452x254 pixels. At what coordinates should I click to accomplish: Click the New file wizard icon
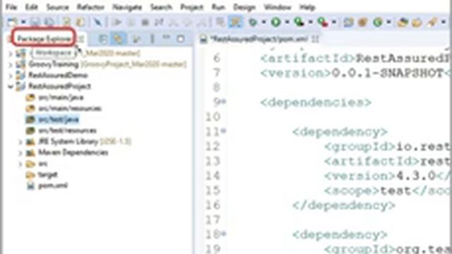(x=13, y=22)
